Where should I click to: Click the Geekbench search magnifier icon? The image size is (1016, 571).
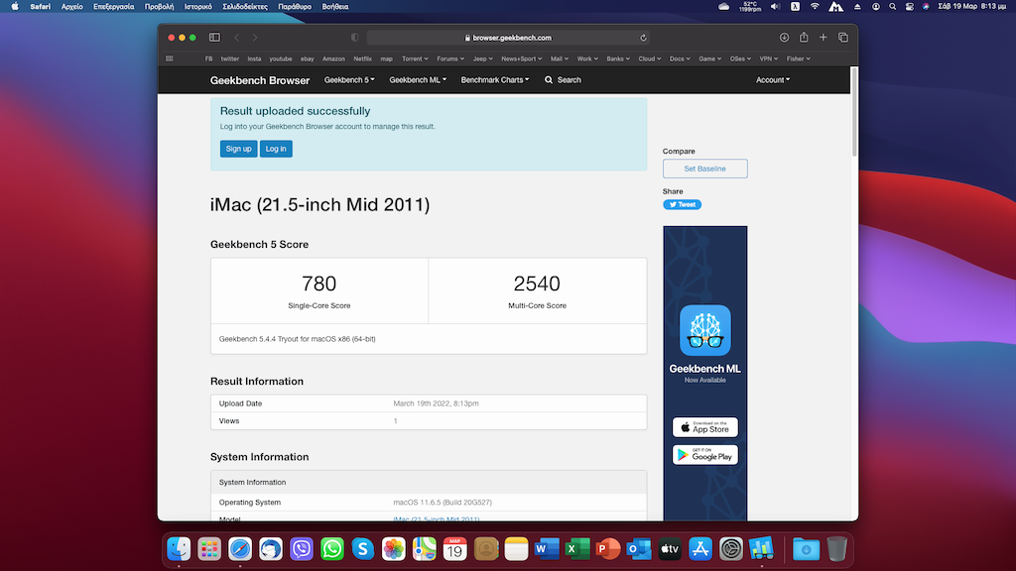[x=548, y=80]
